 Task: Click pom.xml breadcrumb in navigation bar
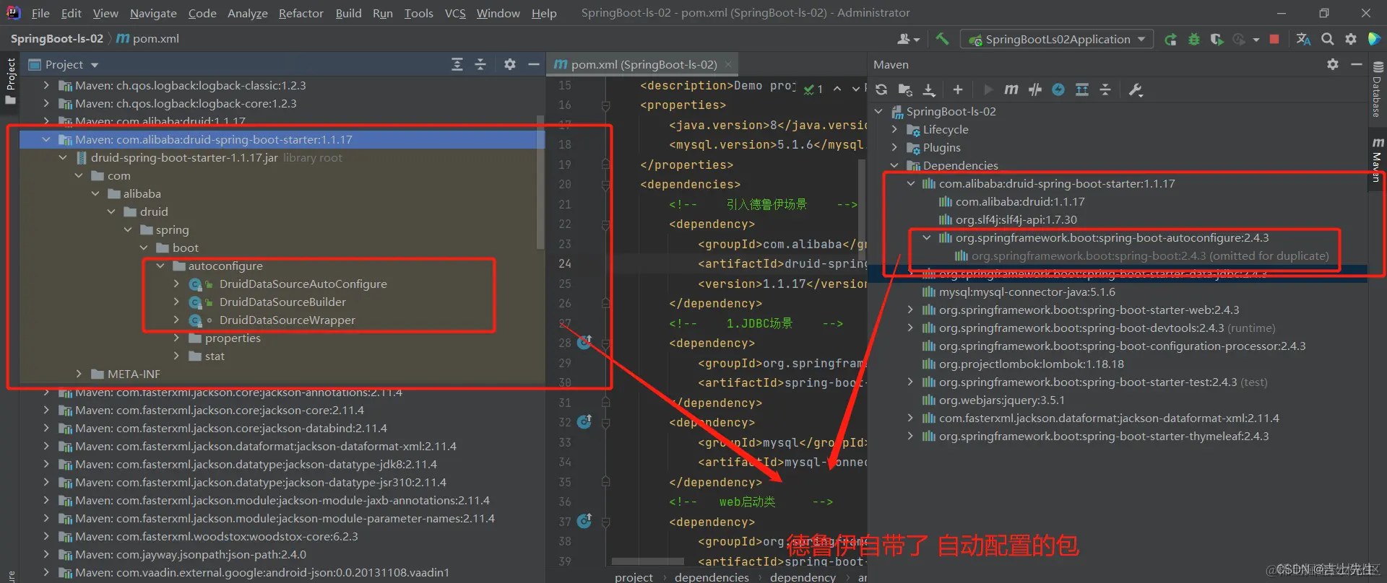tap(148, 38)
